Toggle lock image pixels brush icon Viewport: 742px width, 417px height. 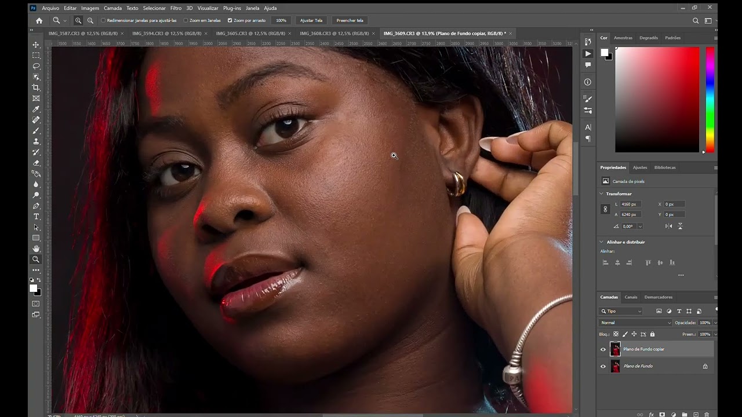tap(625, 334)
